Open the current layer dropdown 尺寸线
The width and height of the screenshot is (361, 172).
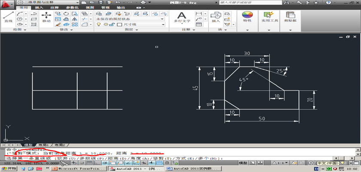130,24
